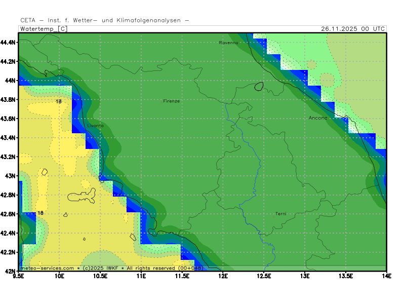Click the 43N latitude axis label

[11, 176]
